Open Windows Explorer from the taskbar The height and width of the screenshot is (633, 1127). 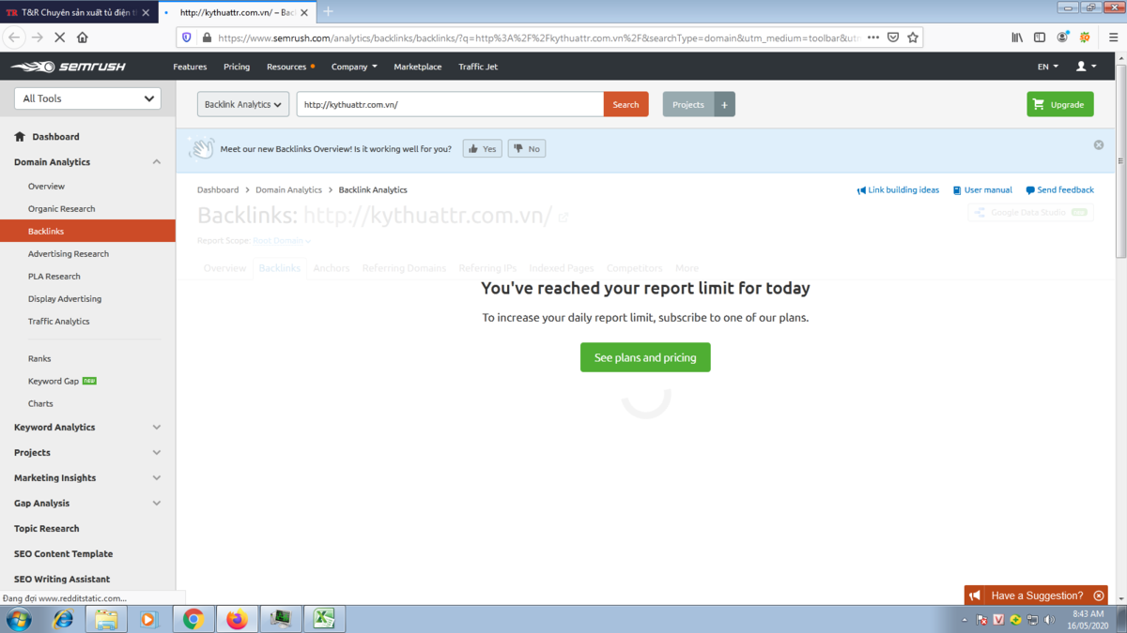click(x=106, y=619)
